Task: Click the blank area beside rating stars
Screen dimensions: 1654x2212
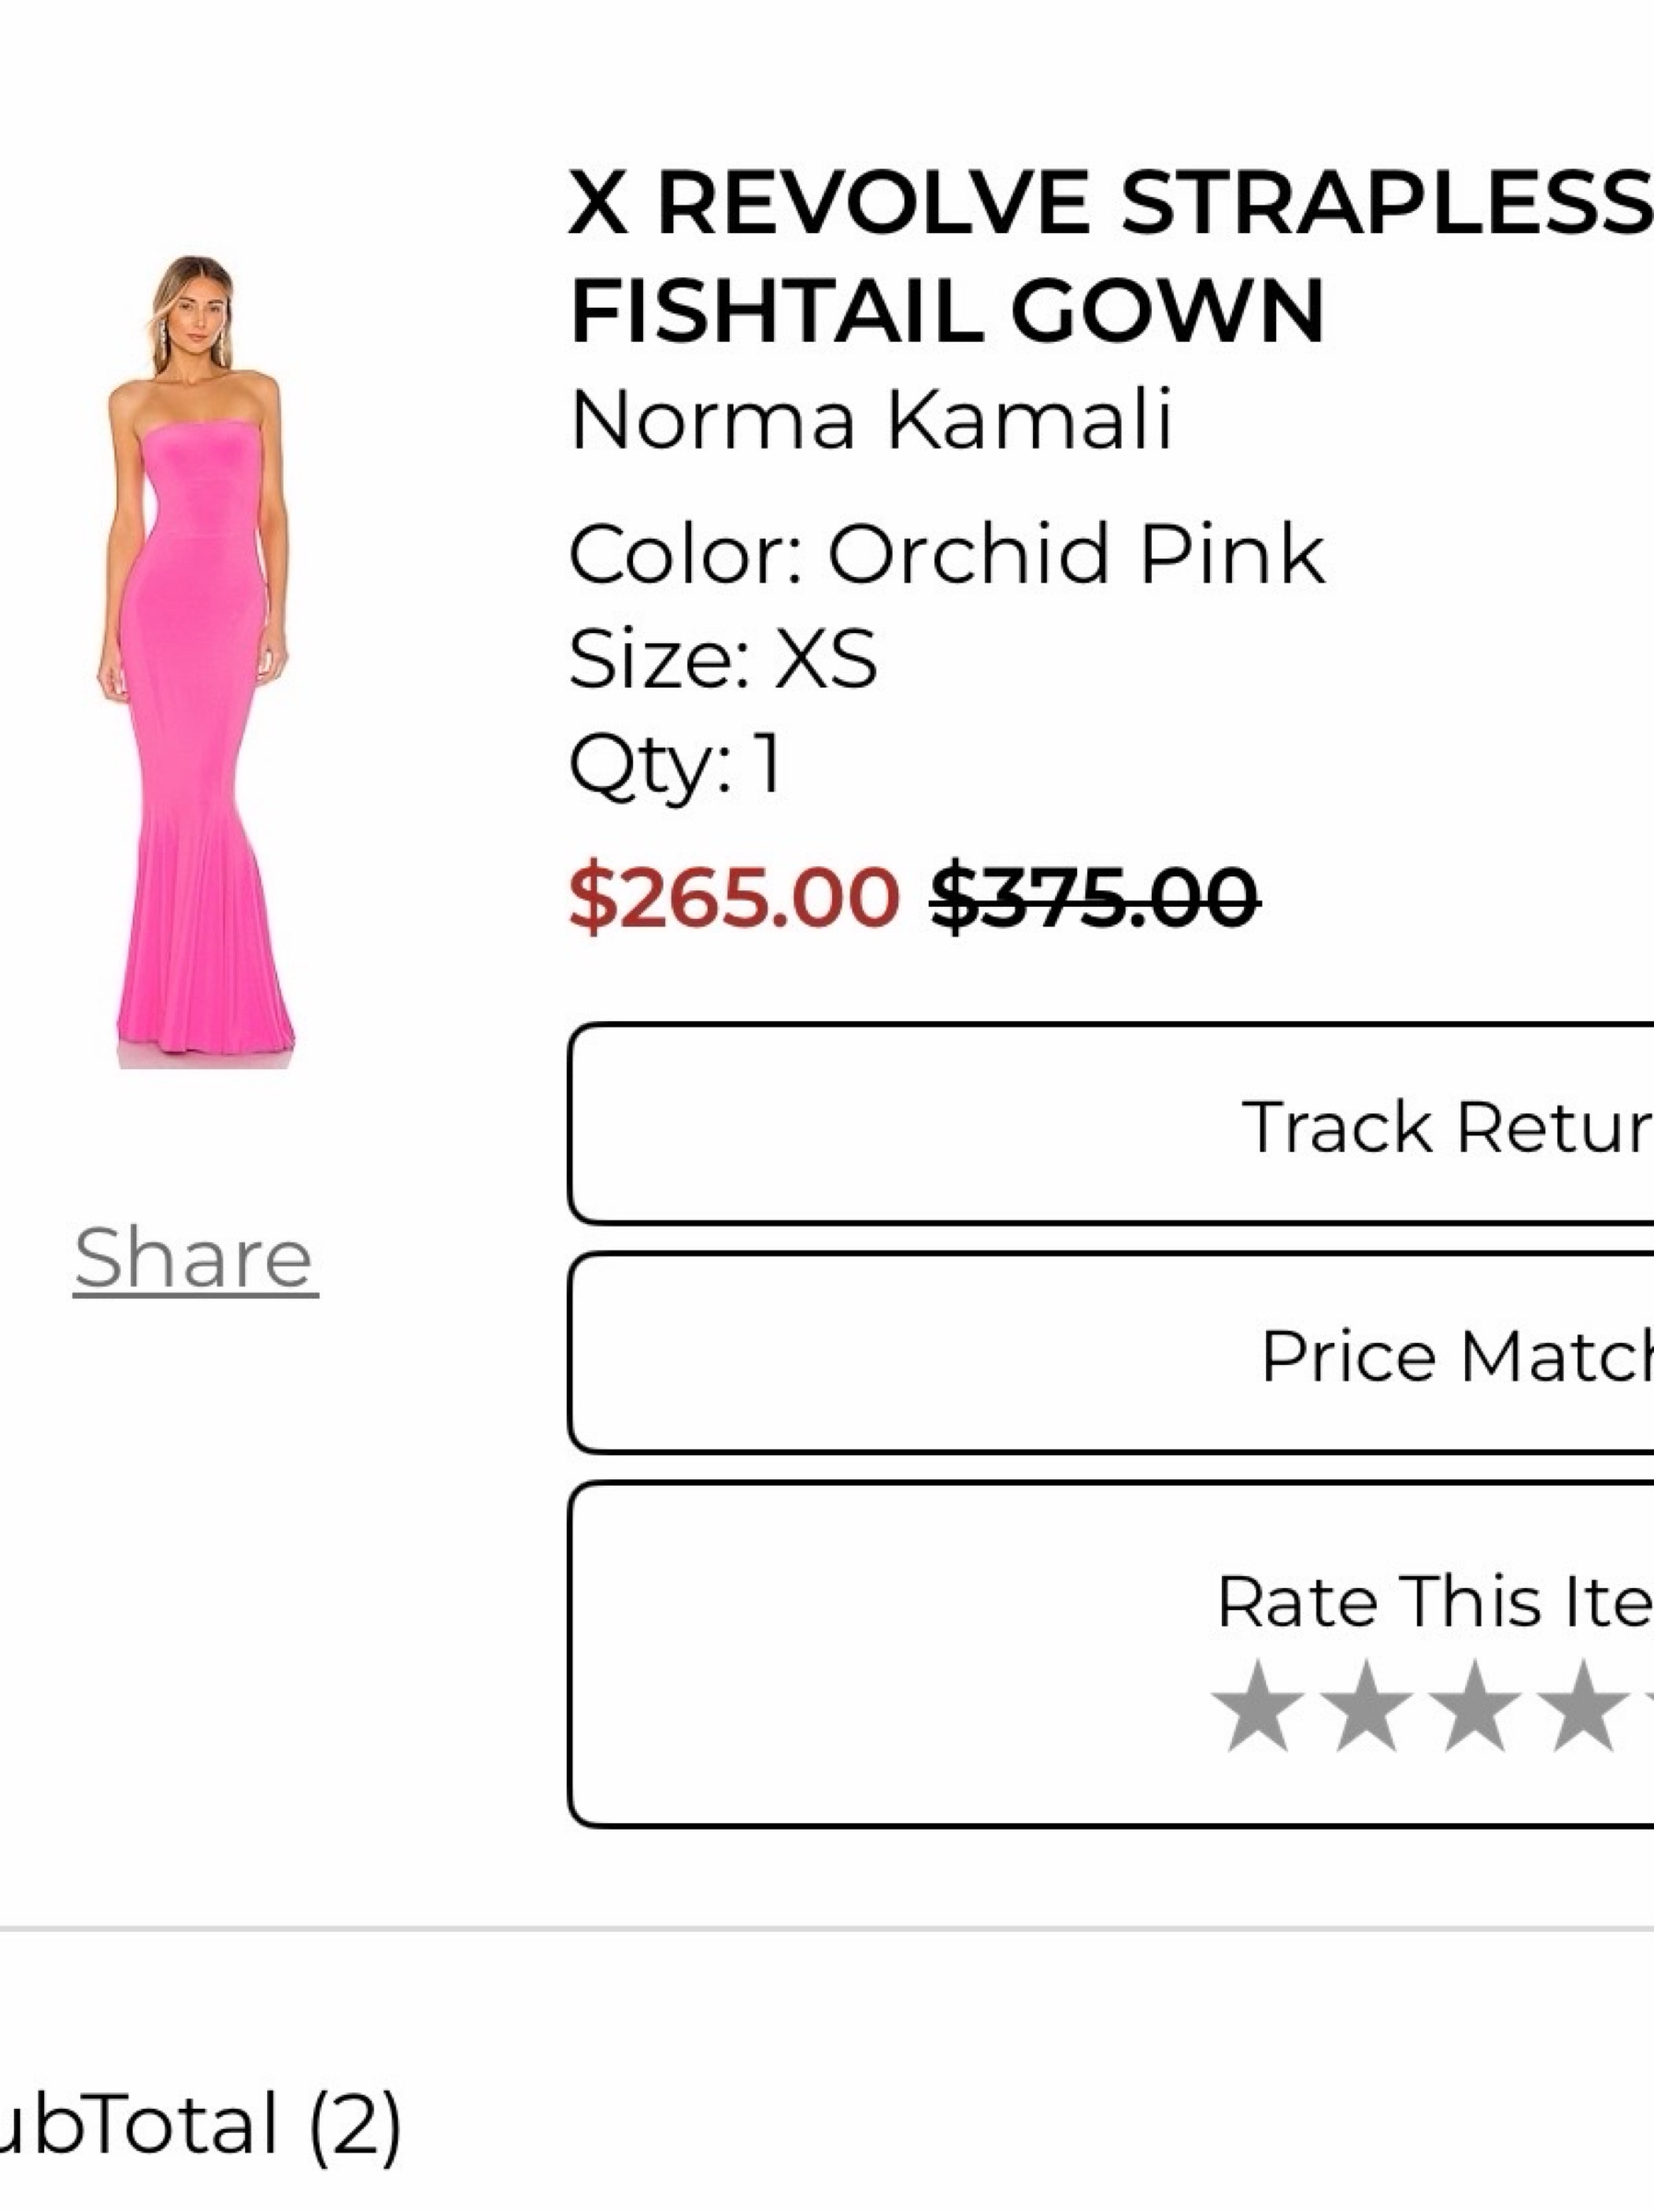Action: tap(890, 1706)
